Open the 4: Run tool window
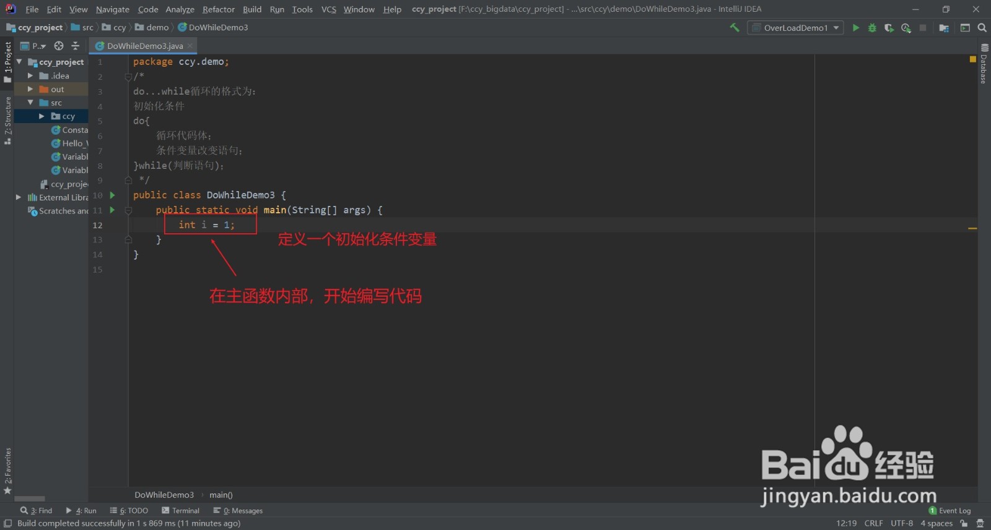 81,511
